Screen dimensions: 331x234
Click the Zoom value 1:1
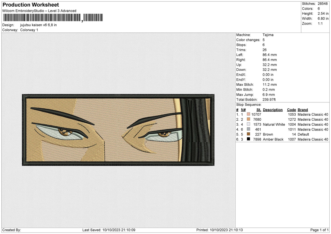[320, 23]
